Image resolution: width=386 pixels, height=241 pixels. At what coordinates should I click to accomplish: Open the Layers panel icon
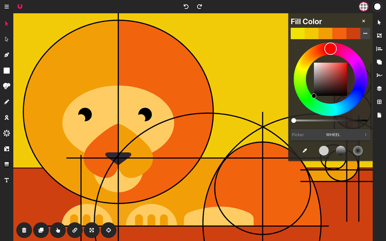coord(379,89)
